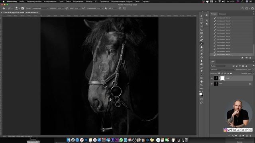Open the layer filter type dropdown
Screen dimensions: 255x143
coord(218,66)
